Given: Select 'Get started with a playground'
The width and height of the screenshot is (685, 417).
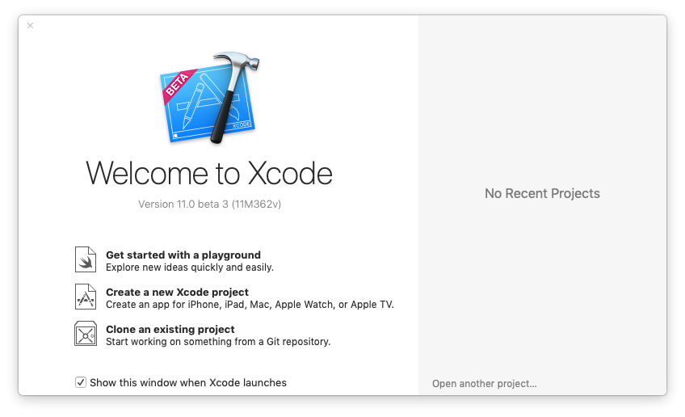Looking at the screenshot, I should point(183,255).
